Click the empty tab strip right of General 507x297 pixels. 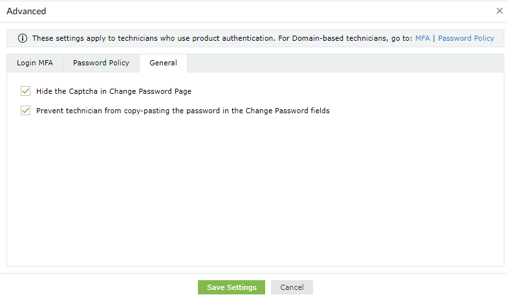click(343, 63)
